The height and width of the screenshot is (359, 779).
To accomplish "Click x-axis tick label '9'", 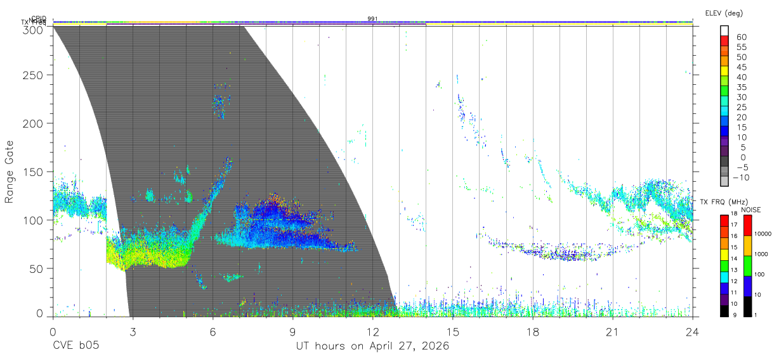I will (x=292, y=332).
